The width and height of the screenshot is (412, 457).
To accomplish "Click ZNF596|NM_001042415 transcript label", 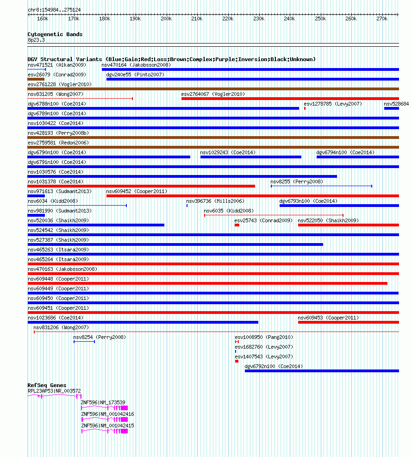I will [107, 426].
